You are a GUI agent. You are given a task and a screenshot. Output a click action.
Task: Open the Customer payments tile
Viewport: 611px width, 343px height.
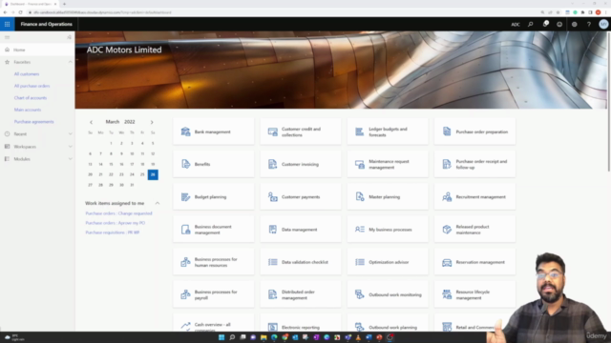pyautogui.click(x=301, y=197)
